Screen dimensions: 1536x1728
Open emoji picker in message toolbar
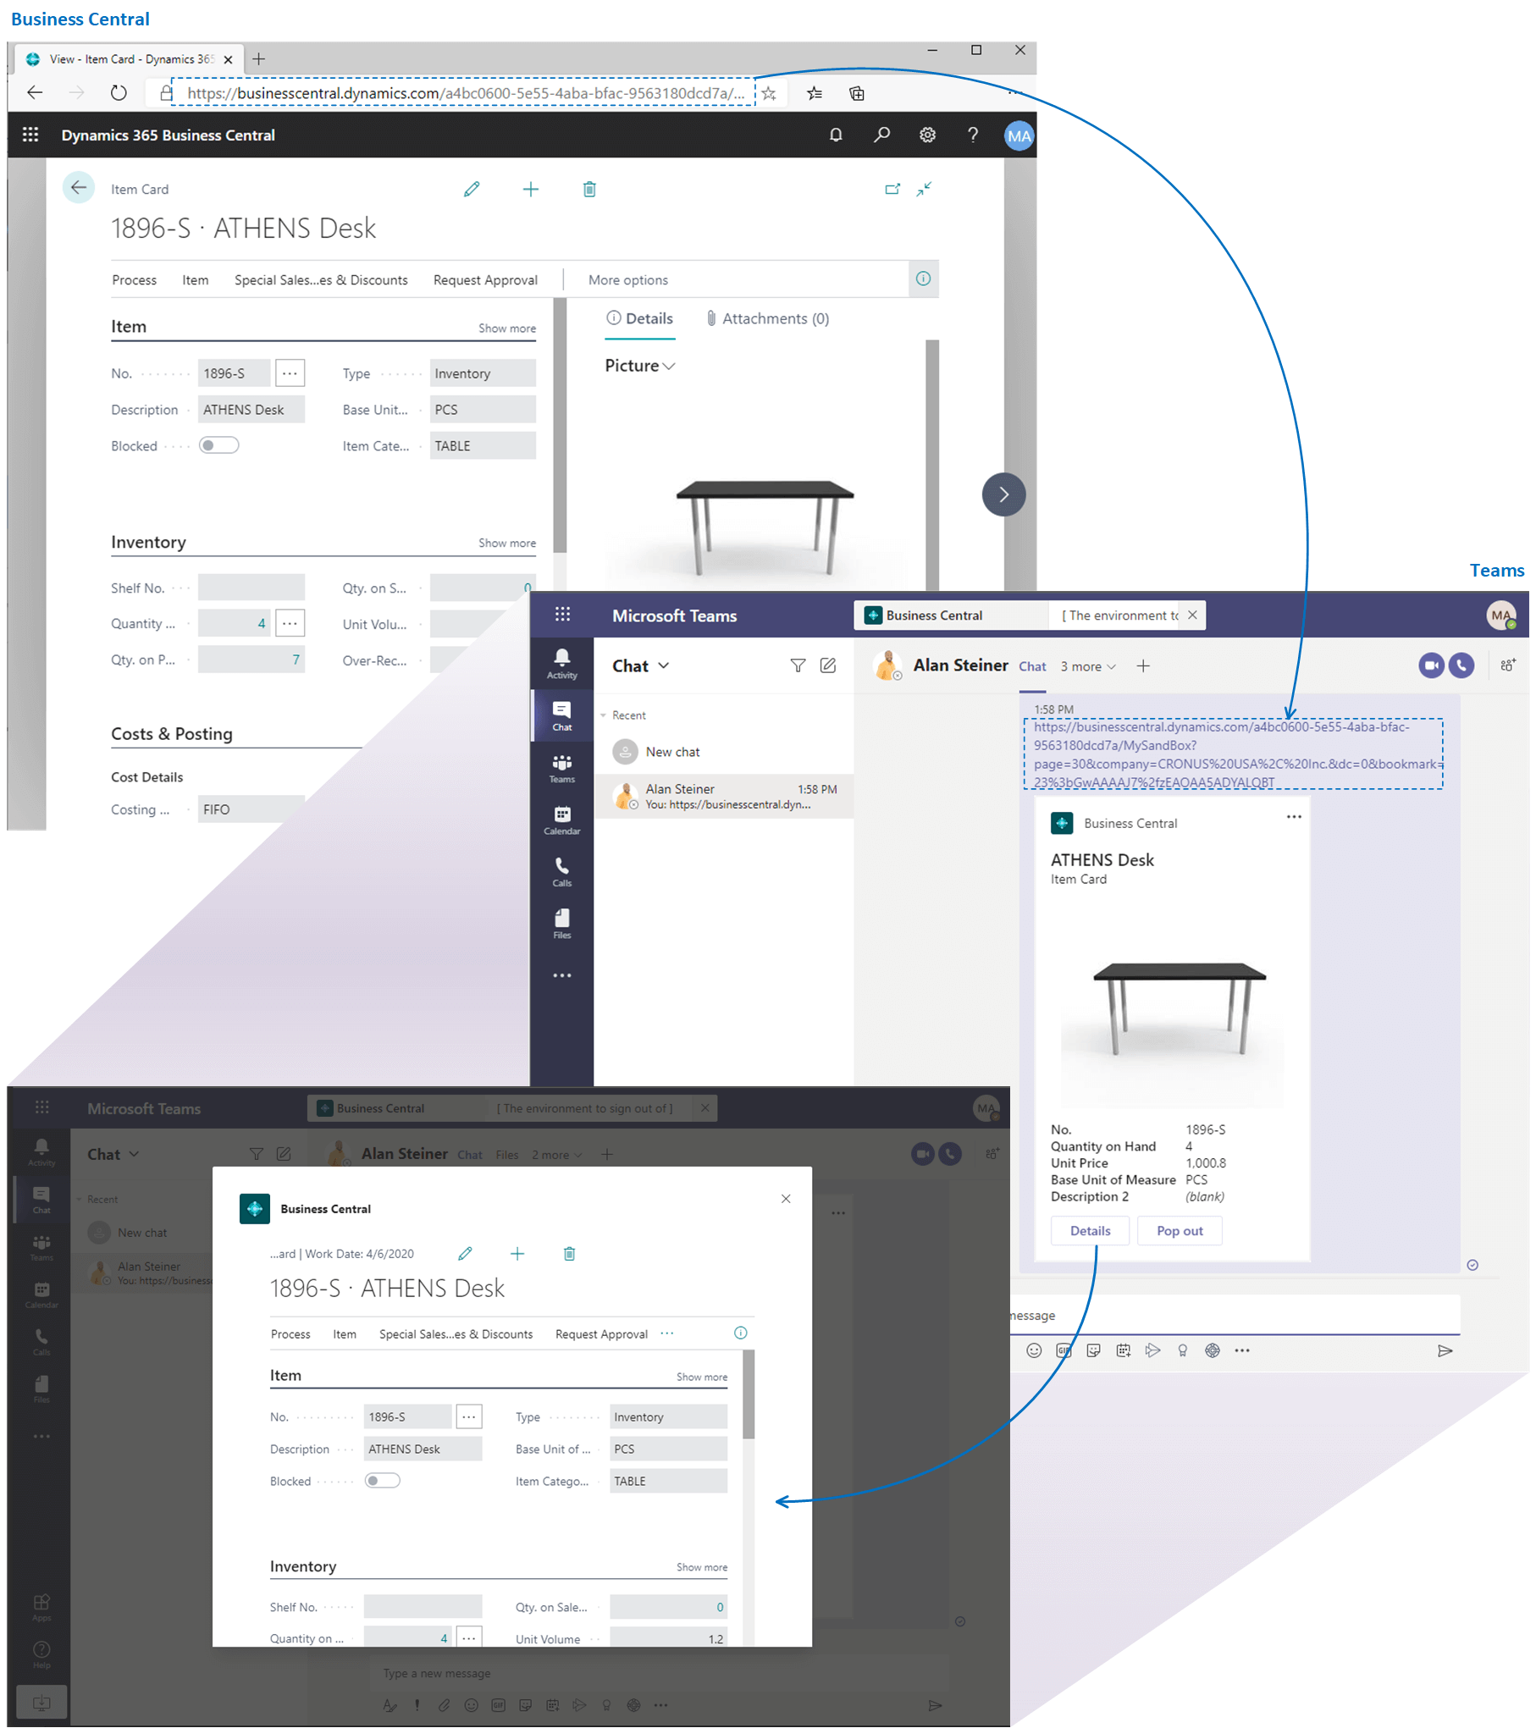tap(1034, 1350)
